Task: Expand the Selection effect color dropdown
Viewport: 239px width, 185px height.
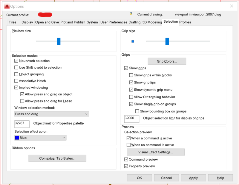Action: [x=40, y=138]
